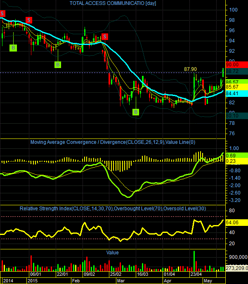Click the 94 price axis label
Viewport: 248px width, 284px height.
tap(232, 41)
